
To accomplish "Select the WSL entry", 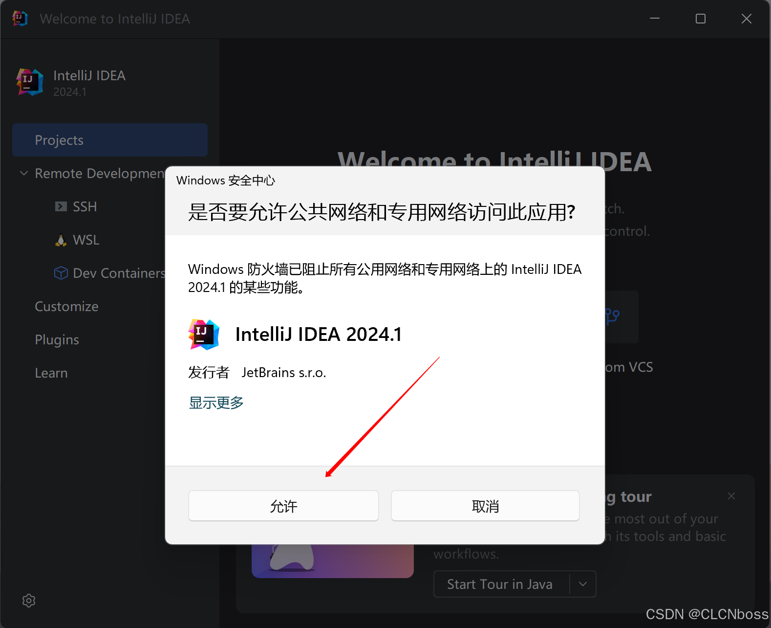I will (86, 240).
